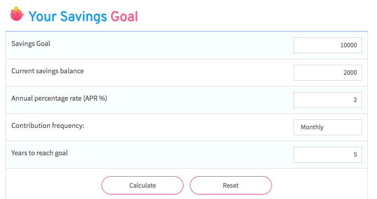Click the Annual percentage rate (APR %) label

tap(59, 98)
